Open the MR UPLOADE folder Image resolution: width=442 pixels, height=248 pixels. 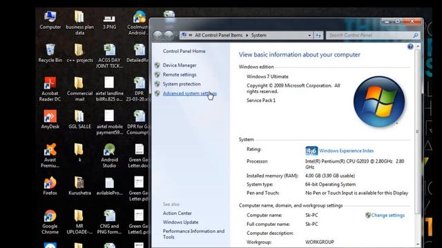pyautogui.click(x=80, y=222)
